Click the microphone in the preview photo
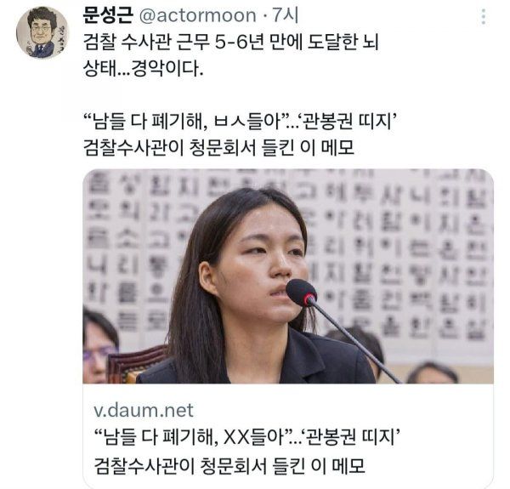 301,293
